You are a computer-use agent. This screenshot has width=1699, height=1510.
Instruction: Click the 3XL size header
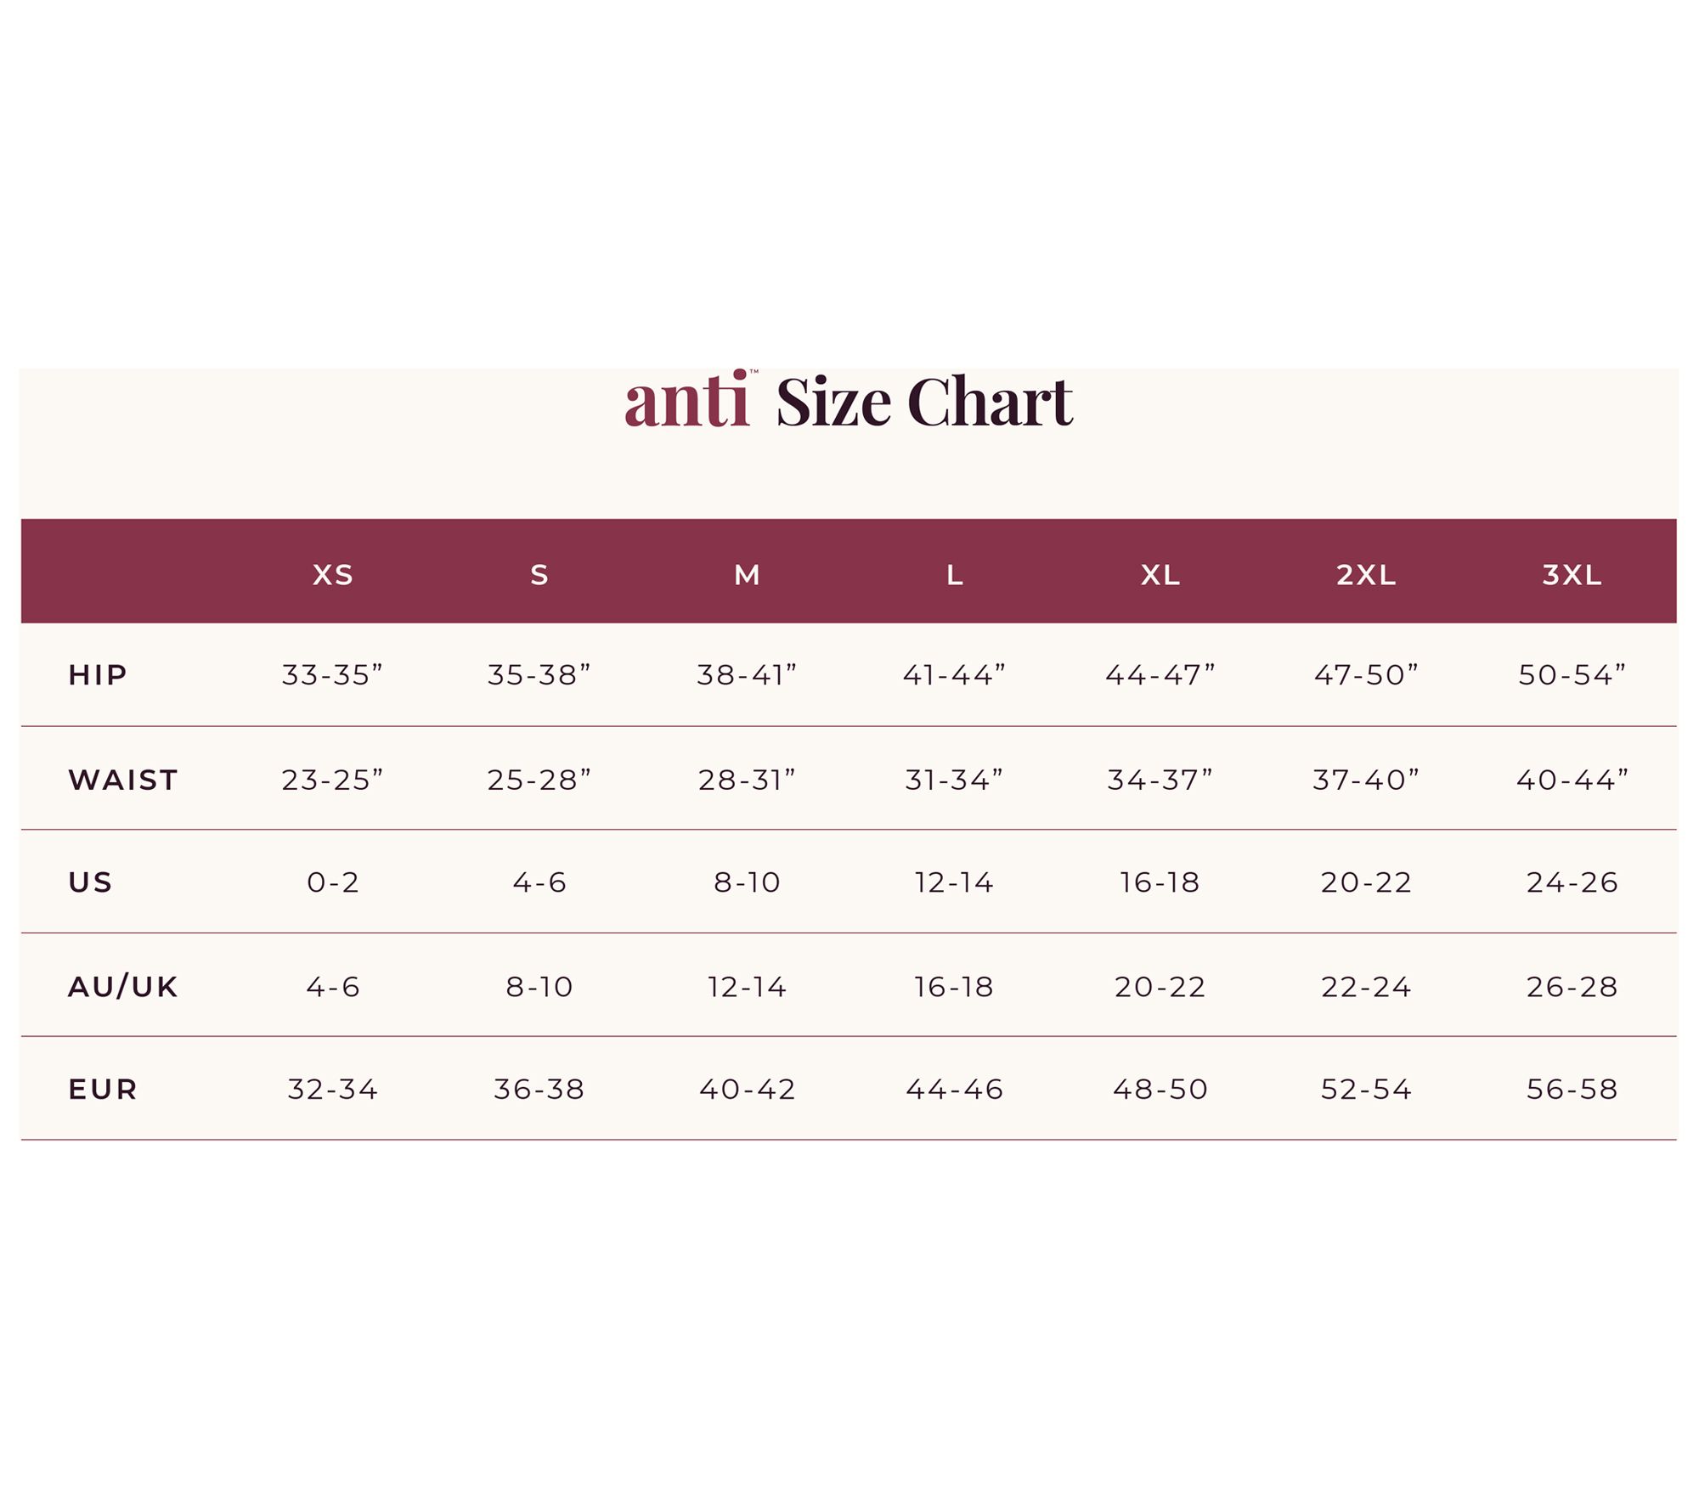[x=1572, y=575]
